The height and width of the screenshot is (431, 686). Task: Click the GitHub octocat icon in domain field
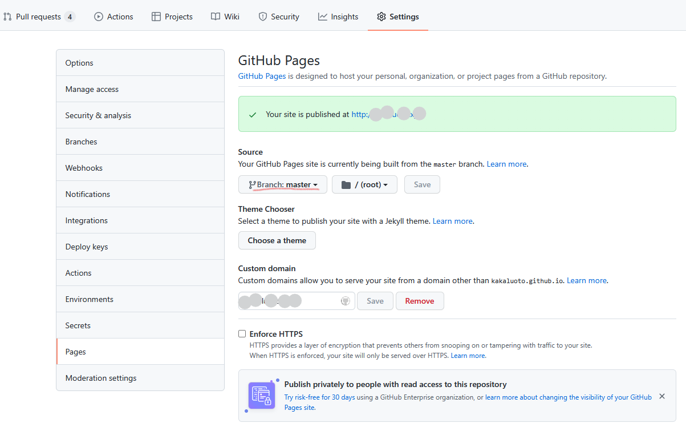(x=345, y=301)
